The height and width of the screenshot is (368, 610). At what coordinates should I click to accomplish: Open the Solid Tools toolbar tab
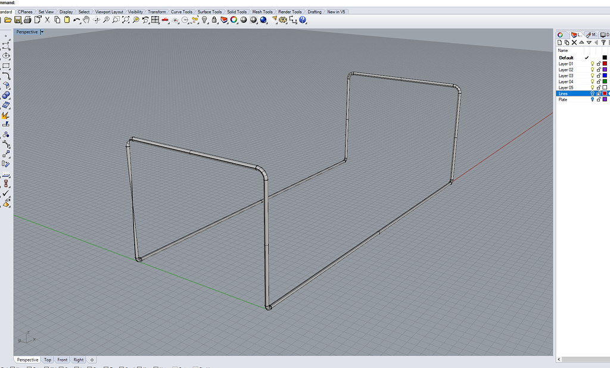pos(236,11)
